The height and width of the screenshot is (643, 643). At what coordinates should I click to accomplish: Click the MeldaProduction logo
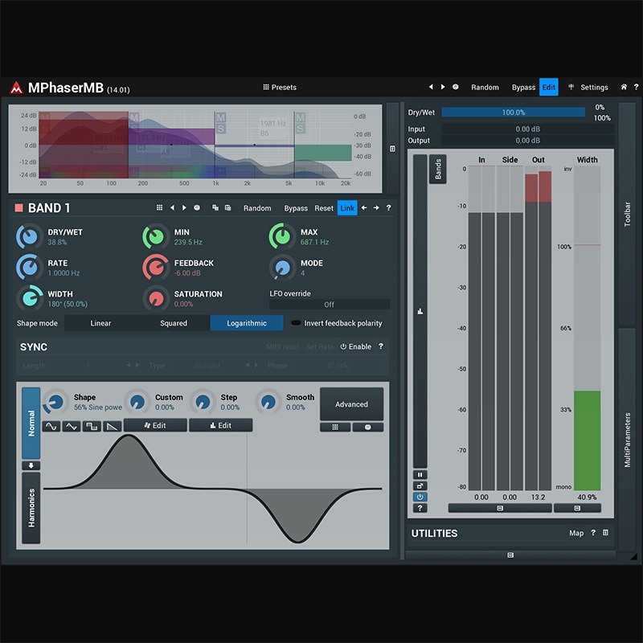click(x=16, y=88)
